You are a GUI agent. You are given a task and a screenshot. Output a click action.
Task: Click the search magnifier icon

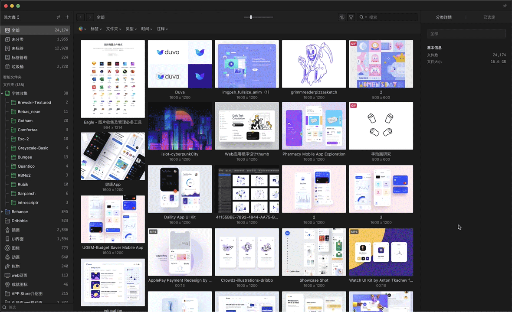click(x=361, y=17)
